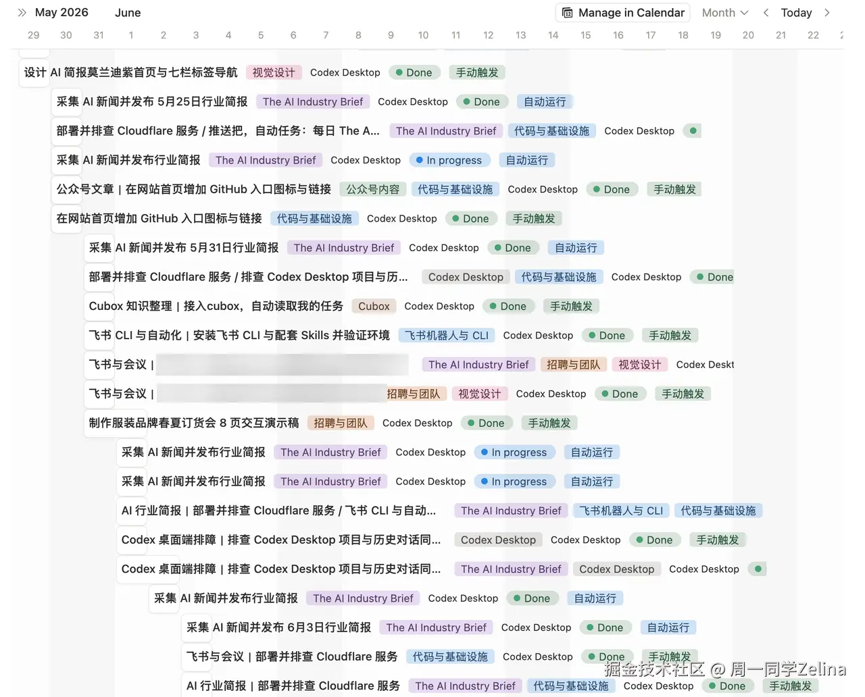
Task: Click the 视觉设计 tag on the 莫兰迪紫首页 row
Action: point(274,72)
